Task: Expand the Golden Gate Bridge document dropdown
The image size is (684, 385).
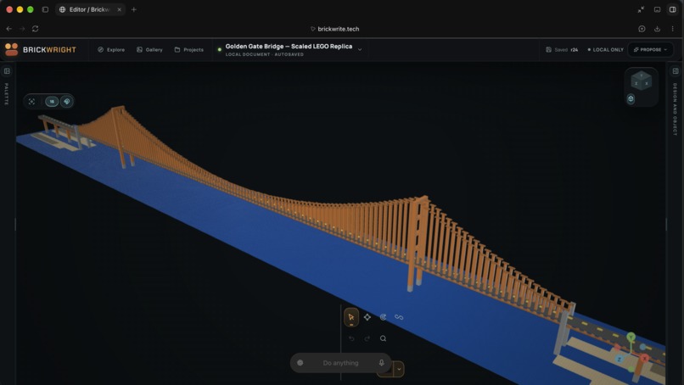Action: coord(360,50)
